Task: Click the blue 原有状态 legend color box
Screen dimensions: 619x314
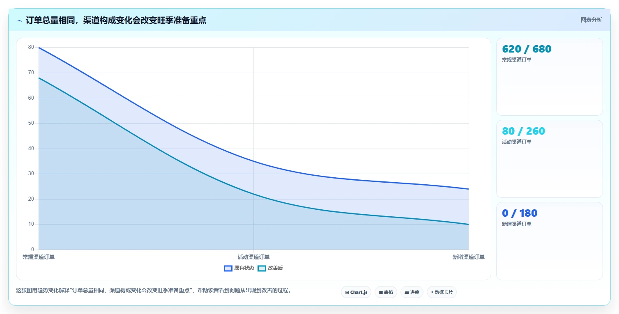Action: click(x=228, y=268)
